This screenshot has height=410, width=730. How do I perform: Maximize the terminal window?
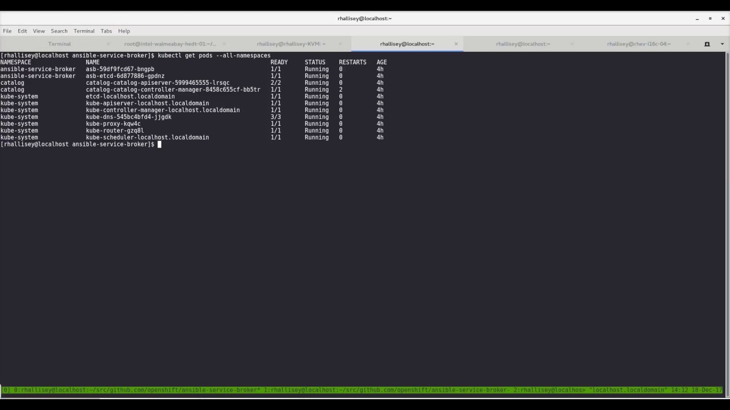710,19
